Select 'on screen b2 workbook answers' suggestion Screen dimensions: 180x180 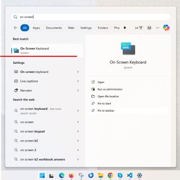(43, 159)
